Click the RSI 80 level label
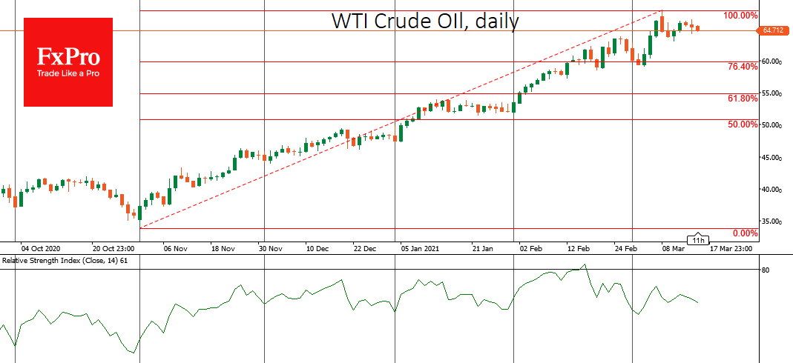Image resolution: width=793 pixels, height=363 pixels. pyautogui.click(x=766, y=270)
